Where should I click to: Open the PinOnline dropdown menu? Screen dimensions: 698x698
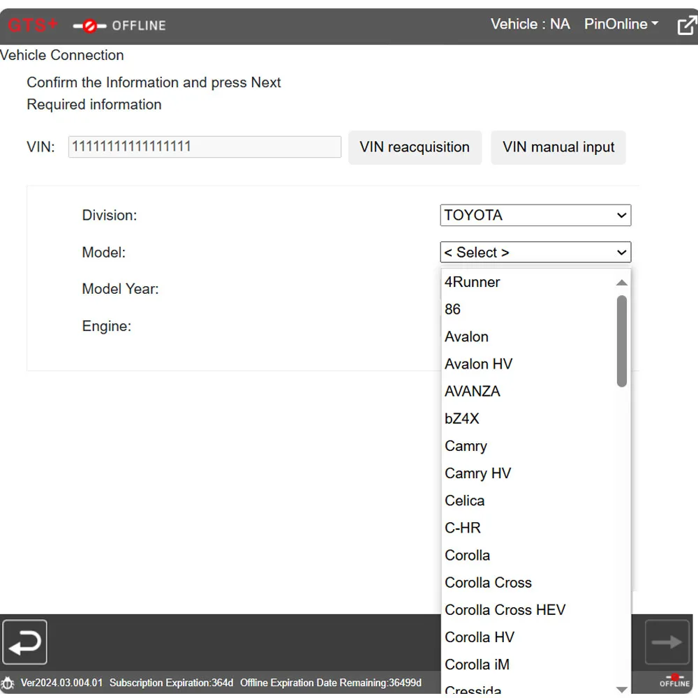pos(621,24)
